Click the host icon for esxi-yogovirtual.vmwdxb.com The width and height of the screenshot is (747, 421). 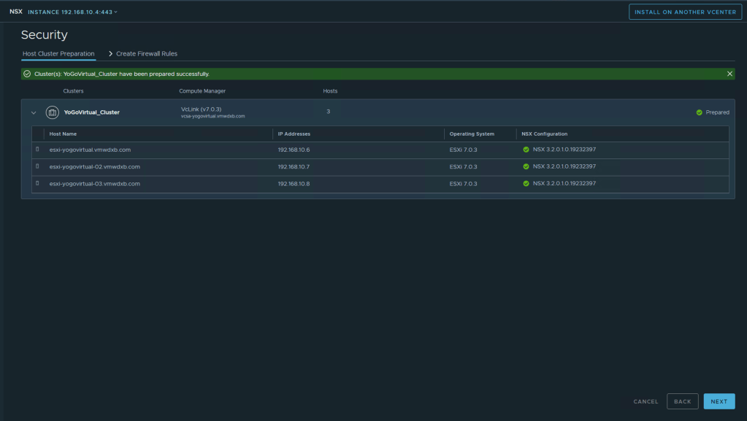(x=38, y=150)
